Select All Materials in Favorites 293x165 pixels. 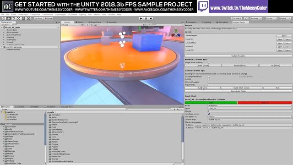[12, 115]
